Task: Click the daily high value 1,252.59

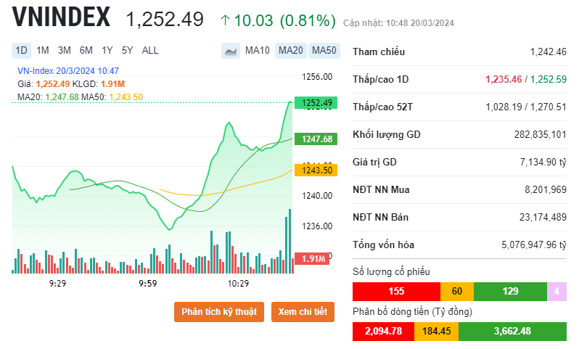Action: click(x=549, y=79)
